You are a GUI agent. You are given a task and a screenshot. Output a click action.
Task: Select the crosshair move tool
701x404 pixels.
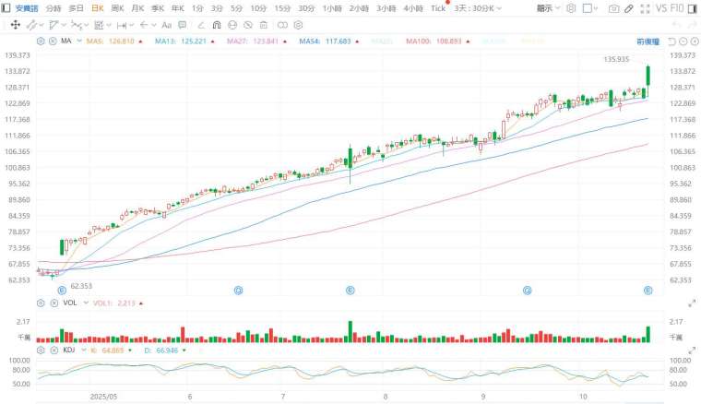point(16,24)
